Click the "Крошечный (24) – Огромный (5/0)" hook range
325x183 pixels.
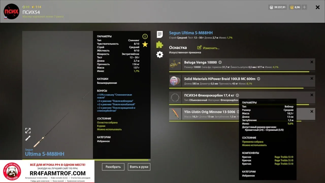[x=264, y=130]
